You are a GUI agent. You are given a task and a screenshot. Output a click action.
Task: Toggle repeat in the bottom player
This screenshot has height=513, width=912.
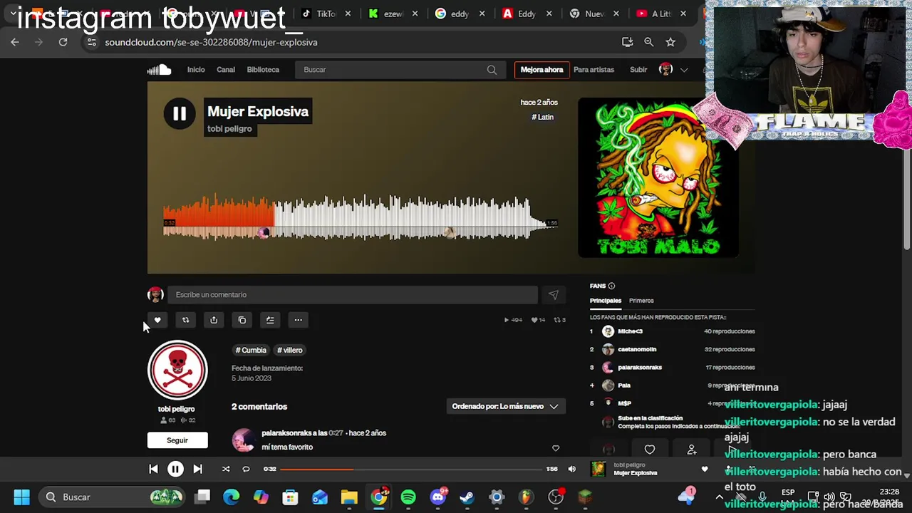246,469
